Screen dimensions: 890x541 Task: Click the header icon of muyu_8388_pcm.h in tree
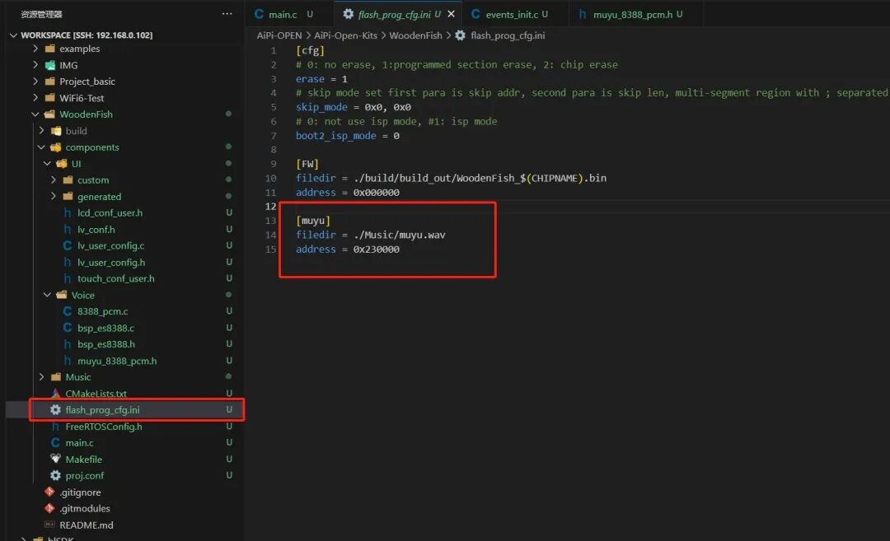[x=67, y=361]
